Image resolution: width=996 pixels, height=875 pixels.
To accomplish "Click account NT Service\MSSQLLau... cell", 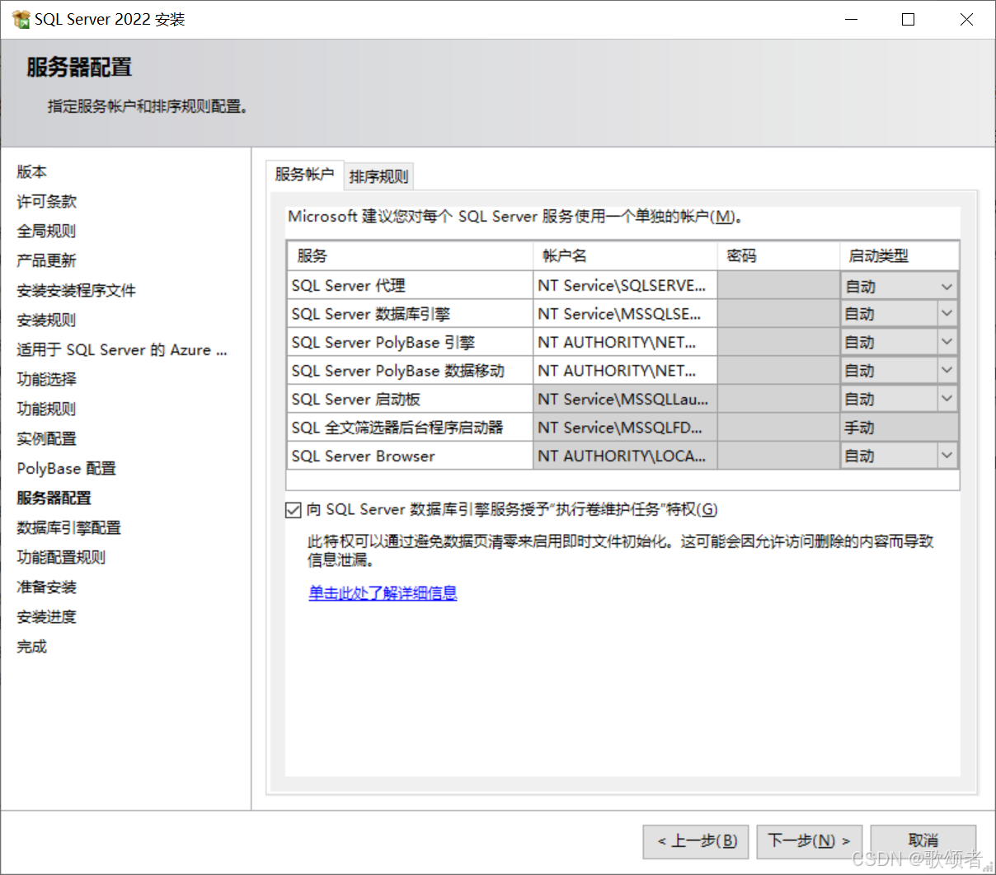I will (x=625, y=399).
